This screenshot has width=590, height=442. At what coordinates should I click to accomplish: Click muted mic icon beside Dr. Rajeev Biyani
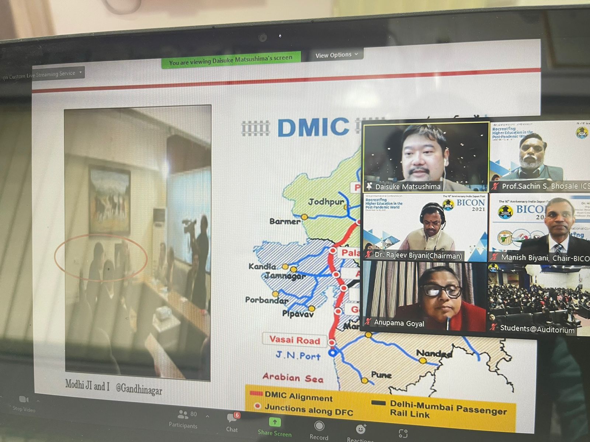point(368,254)
